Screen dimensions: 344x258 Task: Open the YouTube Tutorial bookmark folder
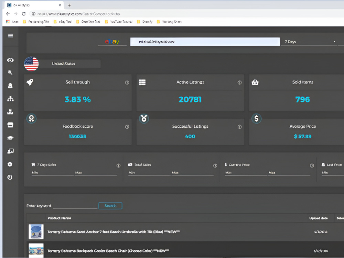[119, 21]
